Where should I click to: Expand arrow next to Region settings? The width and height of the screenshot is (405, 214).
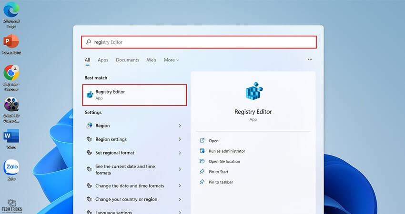coord(180,139)
